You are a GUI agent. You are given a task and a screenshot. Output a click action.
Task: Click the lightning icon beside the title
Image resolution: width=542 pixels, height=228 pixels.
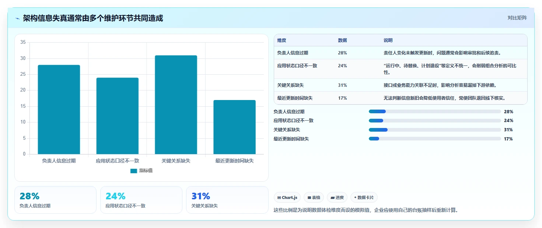coord(18,18)
